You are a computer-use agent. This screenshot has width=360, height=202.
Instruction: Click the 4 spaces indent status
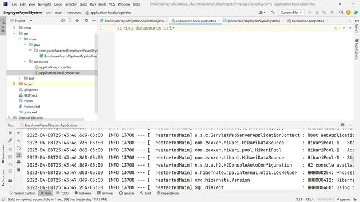point(344,199)
